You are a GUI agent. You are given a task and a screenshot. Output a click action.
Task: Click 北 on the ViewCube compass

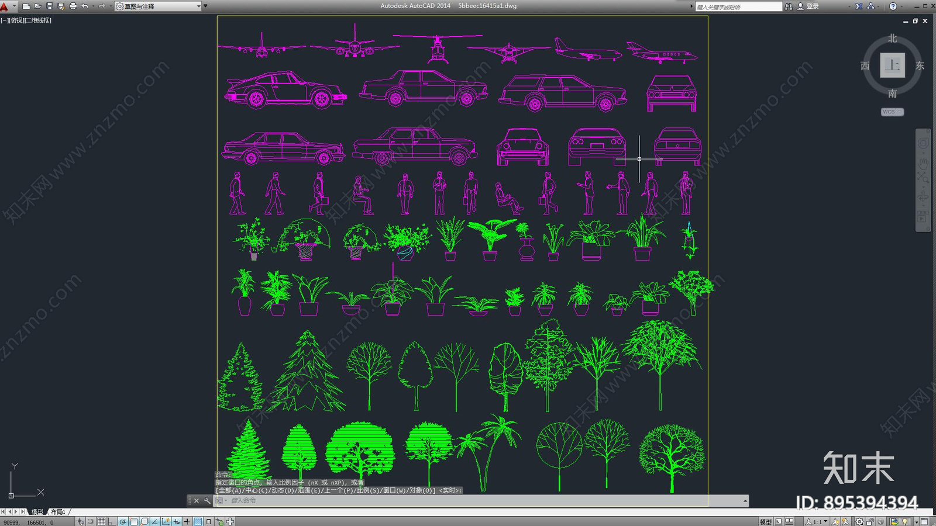(x=892, y=39)
